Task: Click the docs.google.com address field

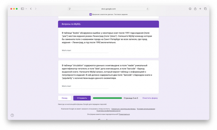Action: [x=108, y=9]
